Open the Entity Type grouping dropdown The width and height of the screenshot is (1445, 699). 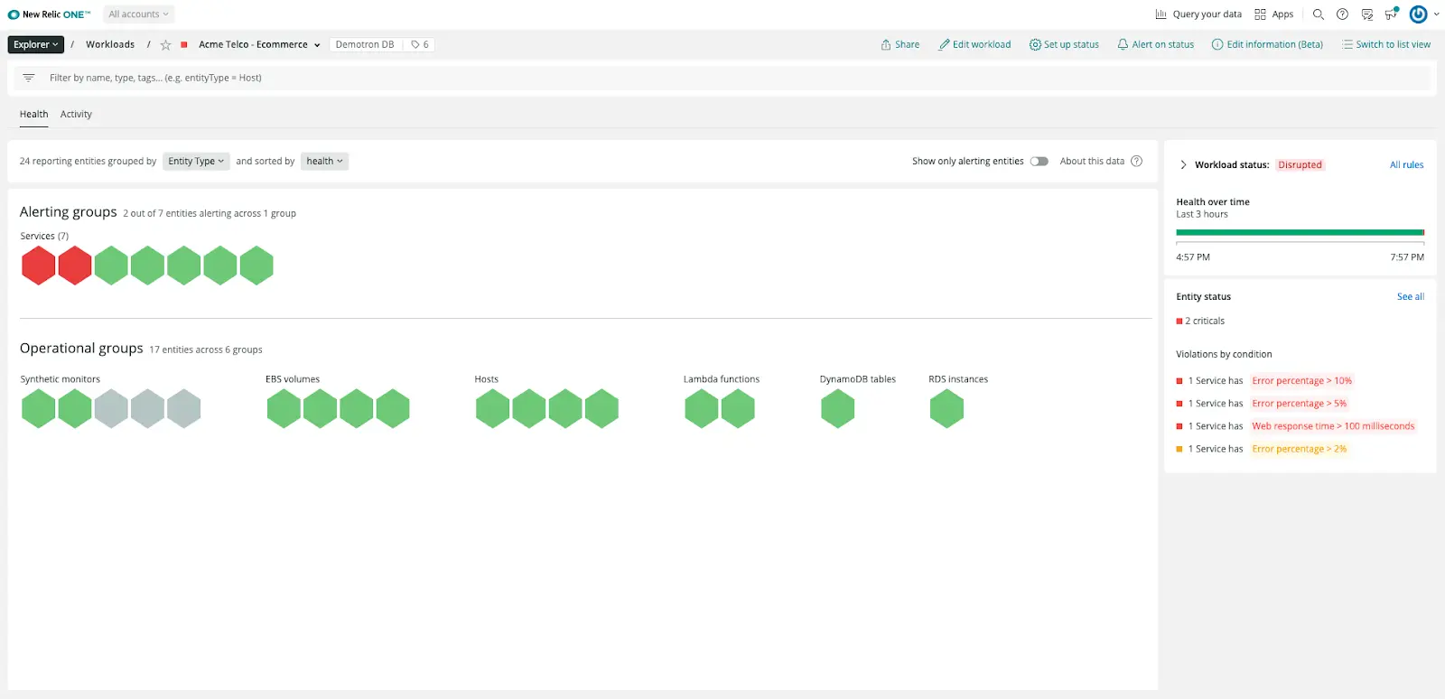(x=196, y=161)
